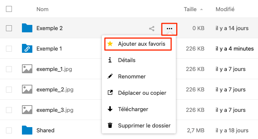Sort by Taille using the arrow
Image resolution: width=258 pixels, height=139 pixels.
(201, 10)
